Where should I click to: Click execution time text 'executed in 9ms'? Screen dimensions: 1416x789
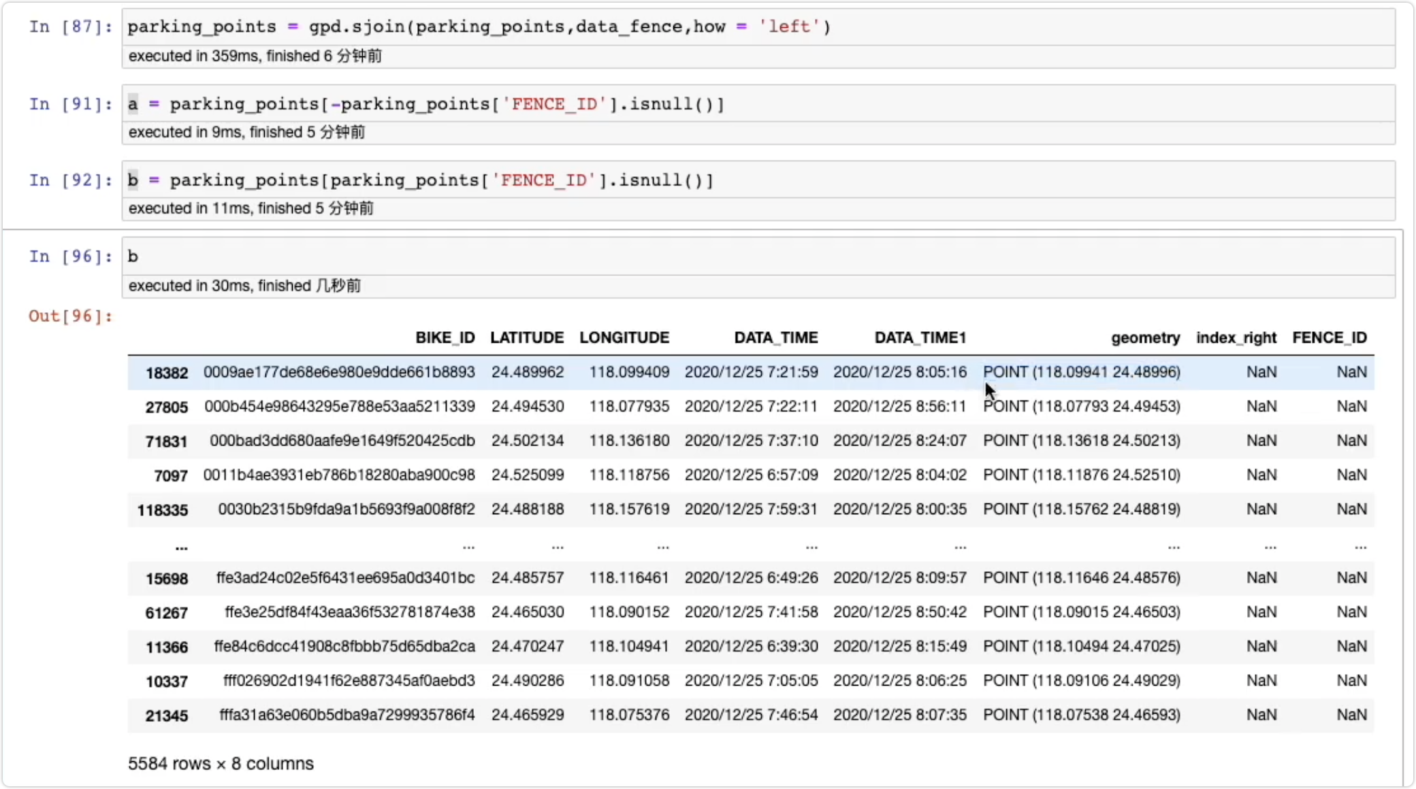coord(185,133)
